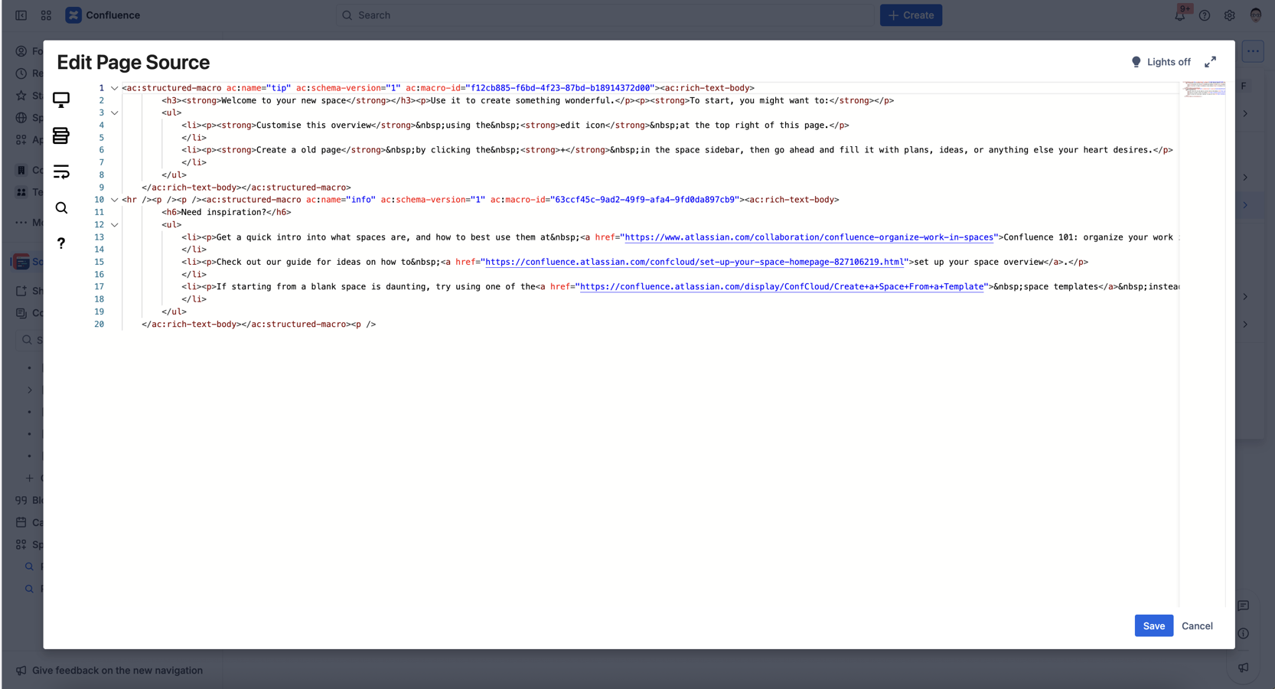1275x689 pixels.
Task: Click the format source stacked-bars icon
Action: point(61,136)
